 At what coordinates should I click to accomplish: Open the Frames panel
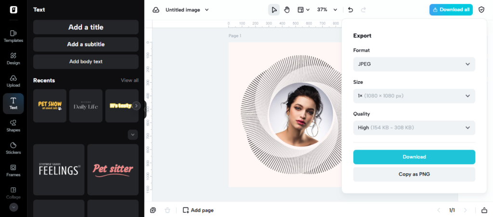click(x=13, y=170)
